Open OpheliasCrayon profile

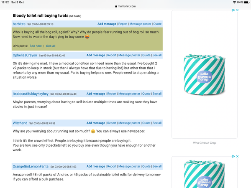click(25, 55)
